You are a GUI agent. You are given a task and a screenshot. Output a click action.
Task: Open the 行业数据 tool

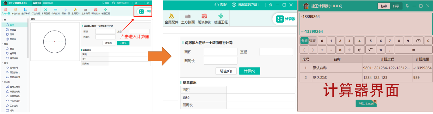35,11
